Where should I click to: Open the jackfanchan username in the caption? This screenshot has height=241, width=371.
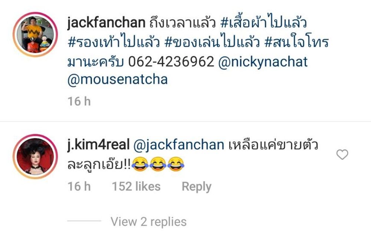coord(106,23)
